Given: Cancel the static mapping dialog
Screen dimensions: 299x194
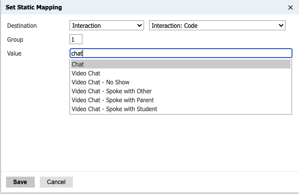Looking at the screenshot, I should tap(56, 182).
